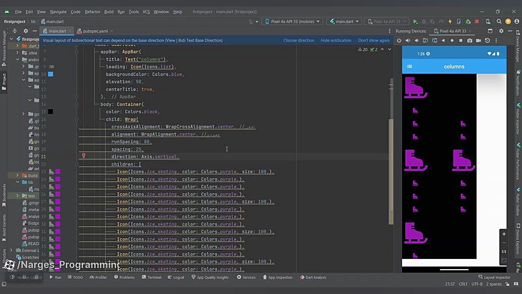Screen dimensions: 522x294
Task: Click the 21:37 cursor position in status bar
Action: (x=450, y=284)
